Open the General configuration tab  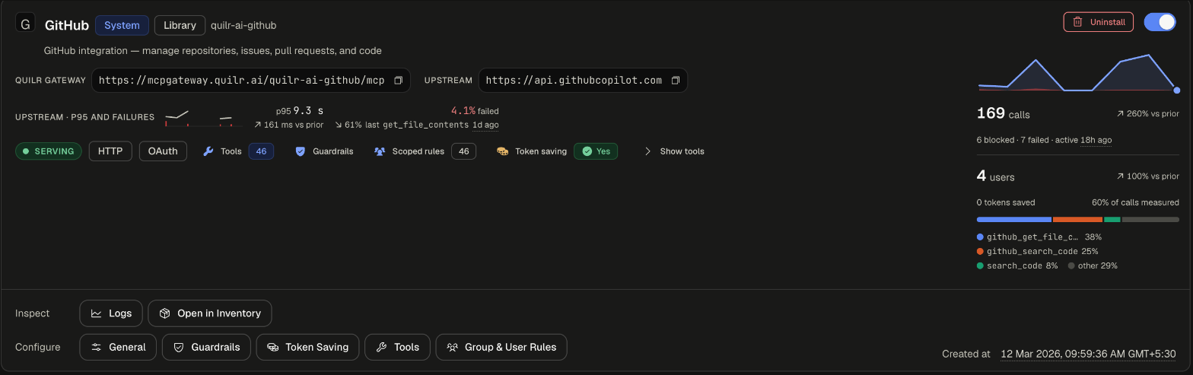click(x=118, y=347)
